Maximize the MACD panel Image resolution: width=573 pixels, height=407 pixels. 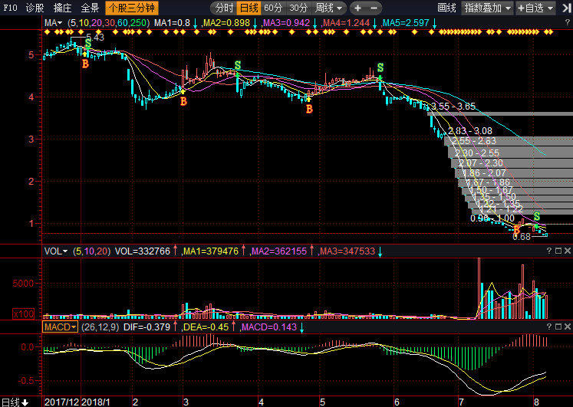click(558, 327)
